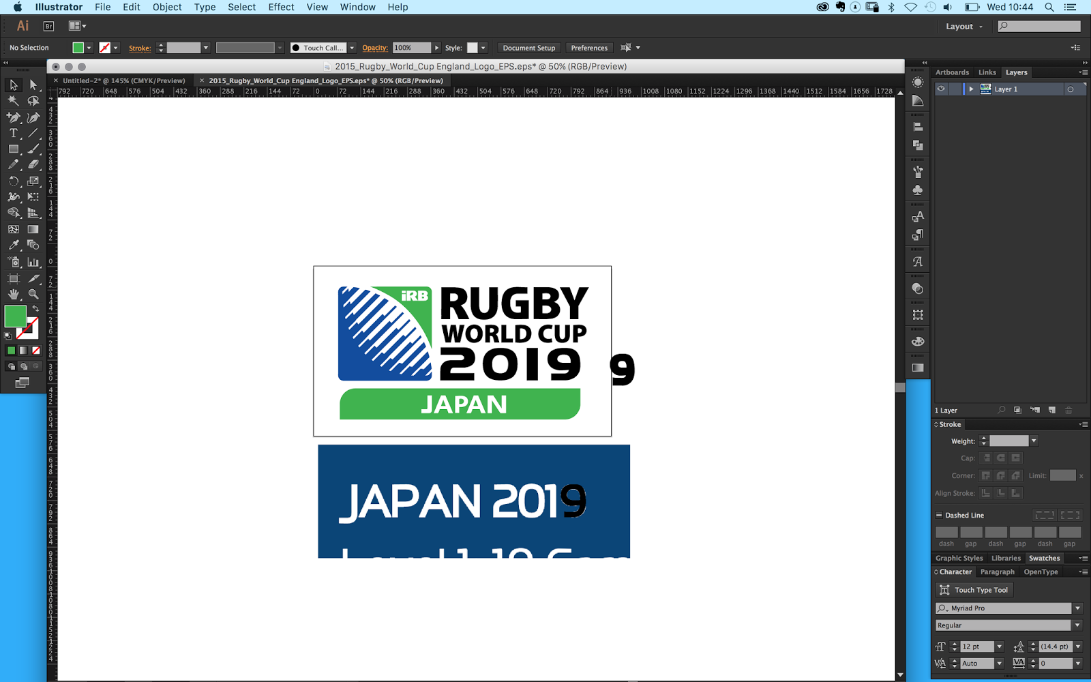Open the Effect menu
This screenshot has width=1091, height=682.
pos(281,7)
